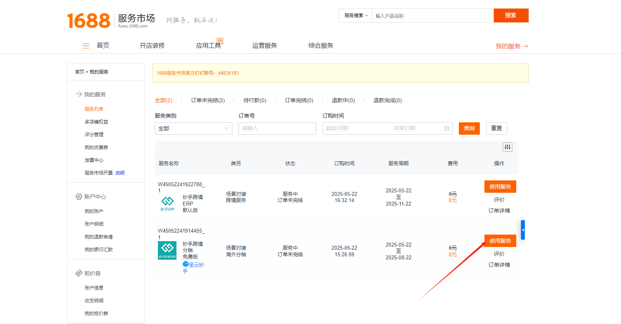Open 评价 for order W45052241922788_1
Image resolution: width=621 pixels, height=324 pixels.
pyautogui.click(x=499, y=200)
